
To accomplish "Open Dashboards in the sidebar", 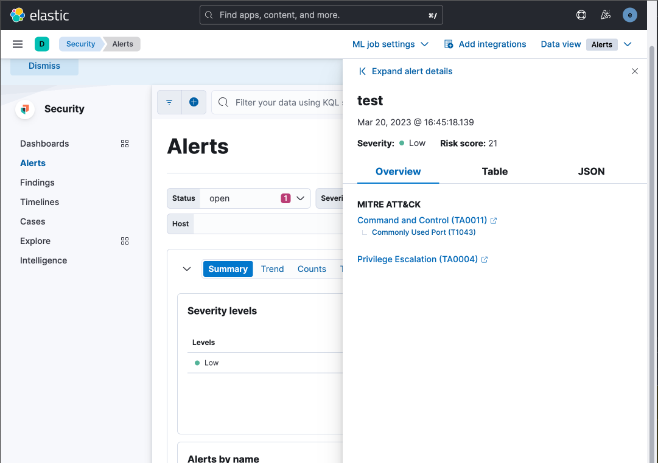I will [44, 144].
